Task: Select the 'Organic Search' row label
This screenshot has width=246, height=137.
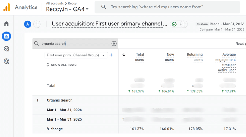Action: pos(60,100)
